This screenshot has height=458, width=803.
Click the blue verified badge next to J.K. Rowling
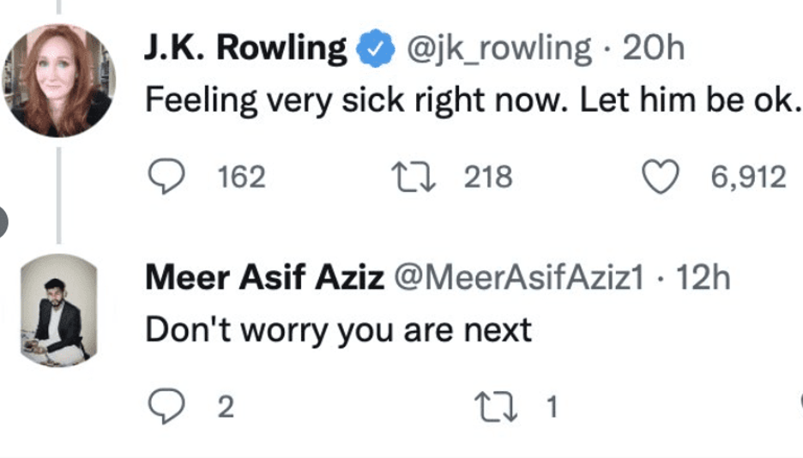coord(376,49)
